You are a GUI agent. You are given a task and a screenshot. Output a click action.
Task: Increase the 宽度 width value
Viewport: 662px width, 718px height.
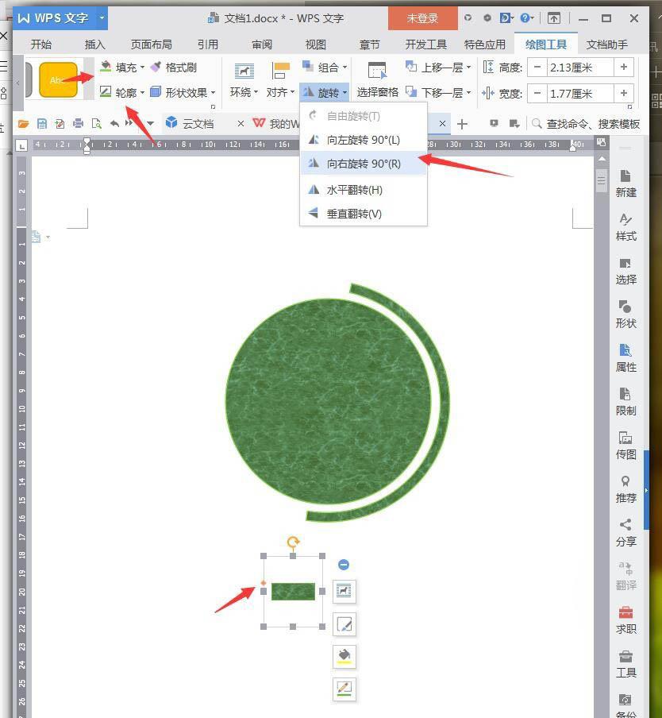pos(624,94)
